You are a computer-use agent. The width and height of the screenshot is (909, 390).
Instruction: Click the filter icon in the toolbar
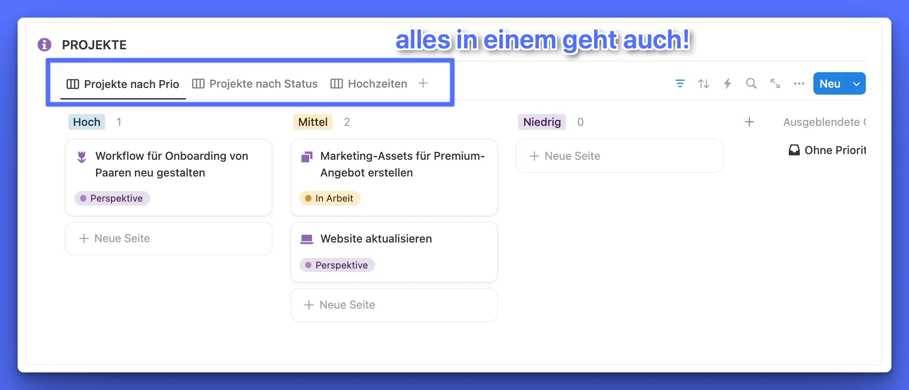coord(680,84)
